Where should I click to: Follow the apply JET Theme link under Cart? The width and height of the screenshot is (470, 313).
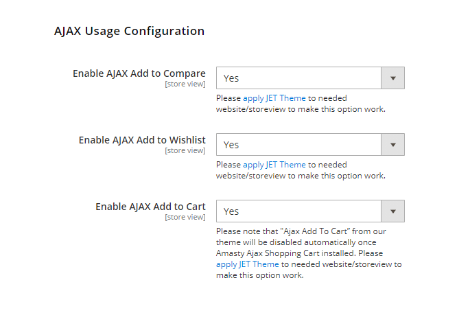248,264
